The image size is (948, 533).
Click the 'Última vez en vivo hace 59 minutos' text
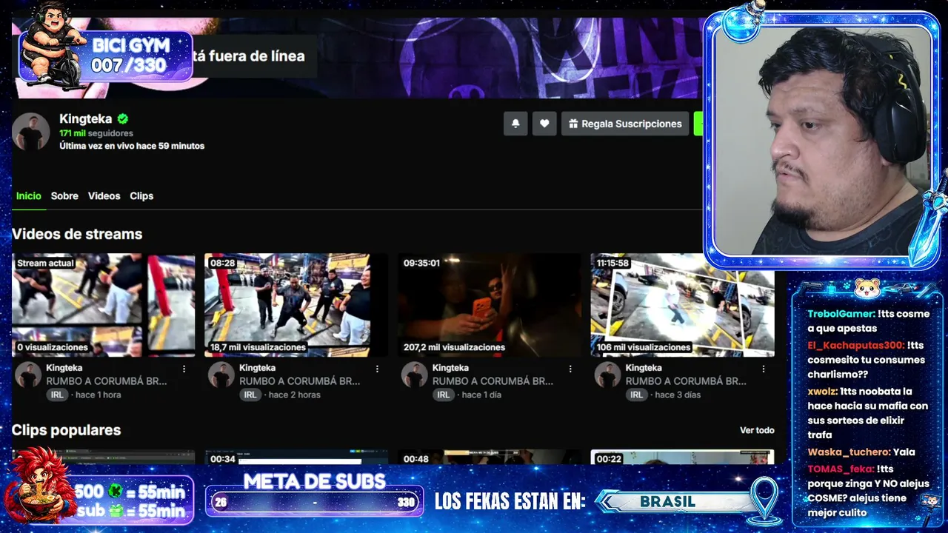pyautogui.click(x=132, y=146)
